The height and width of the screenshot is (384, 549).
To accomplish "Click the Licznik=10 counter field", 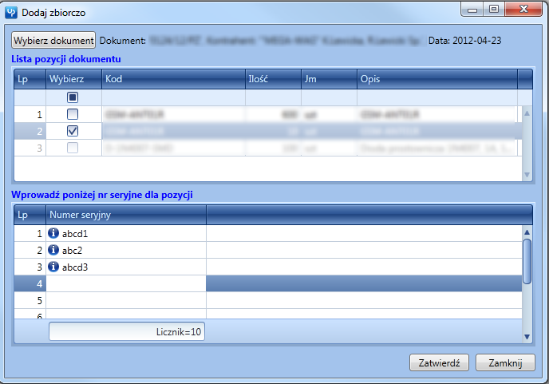I will (127, 331).
